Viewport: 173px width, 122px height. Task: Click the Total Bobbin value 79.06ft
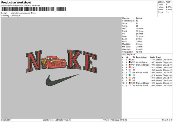click(139, 52)
